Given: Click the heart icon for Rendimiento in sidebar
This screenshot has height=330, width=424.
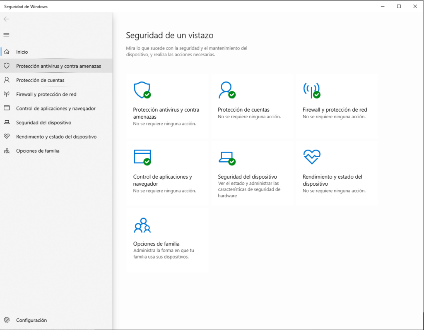Looking at the screenshot, I should [7, 136].
